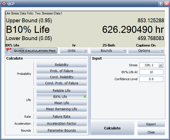170x140 pixels.
Task: Click the QCP app icon in title bar
Action: (4, 4)
